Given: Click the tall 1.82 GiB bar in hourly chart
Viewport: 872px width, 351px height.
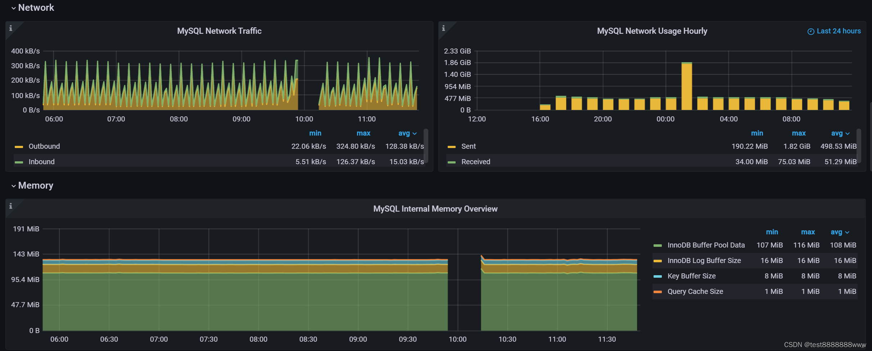Looking at the screenshot, I should point(687,86).
